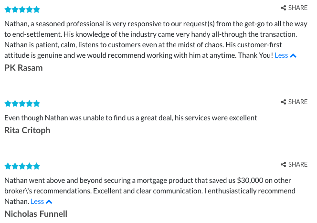Screen dimensions: 317x223
Task: Click fifth star of Rita Critoph rating
Action: (37, 104)
